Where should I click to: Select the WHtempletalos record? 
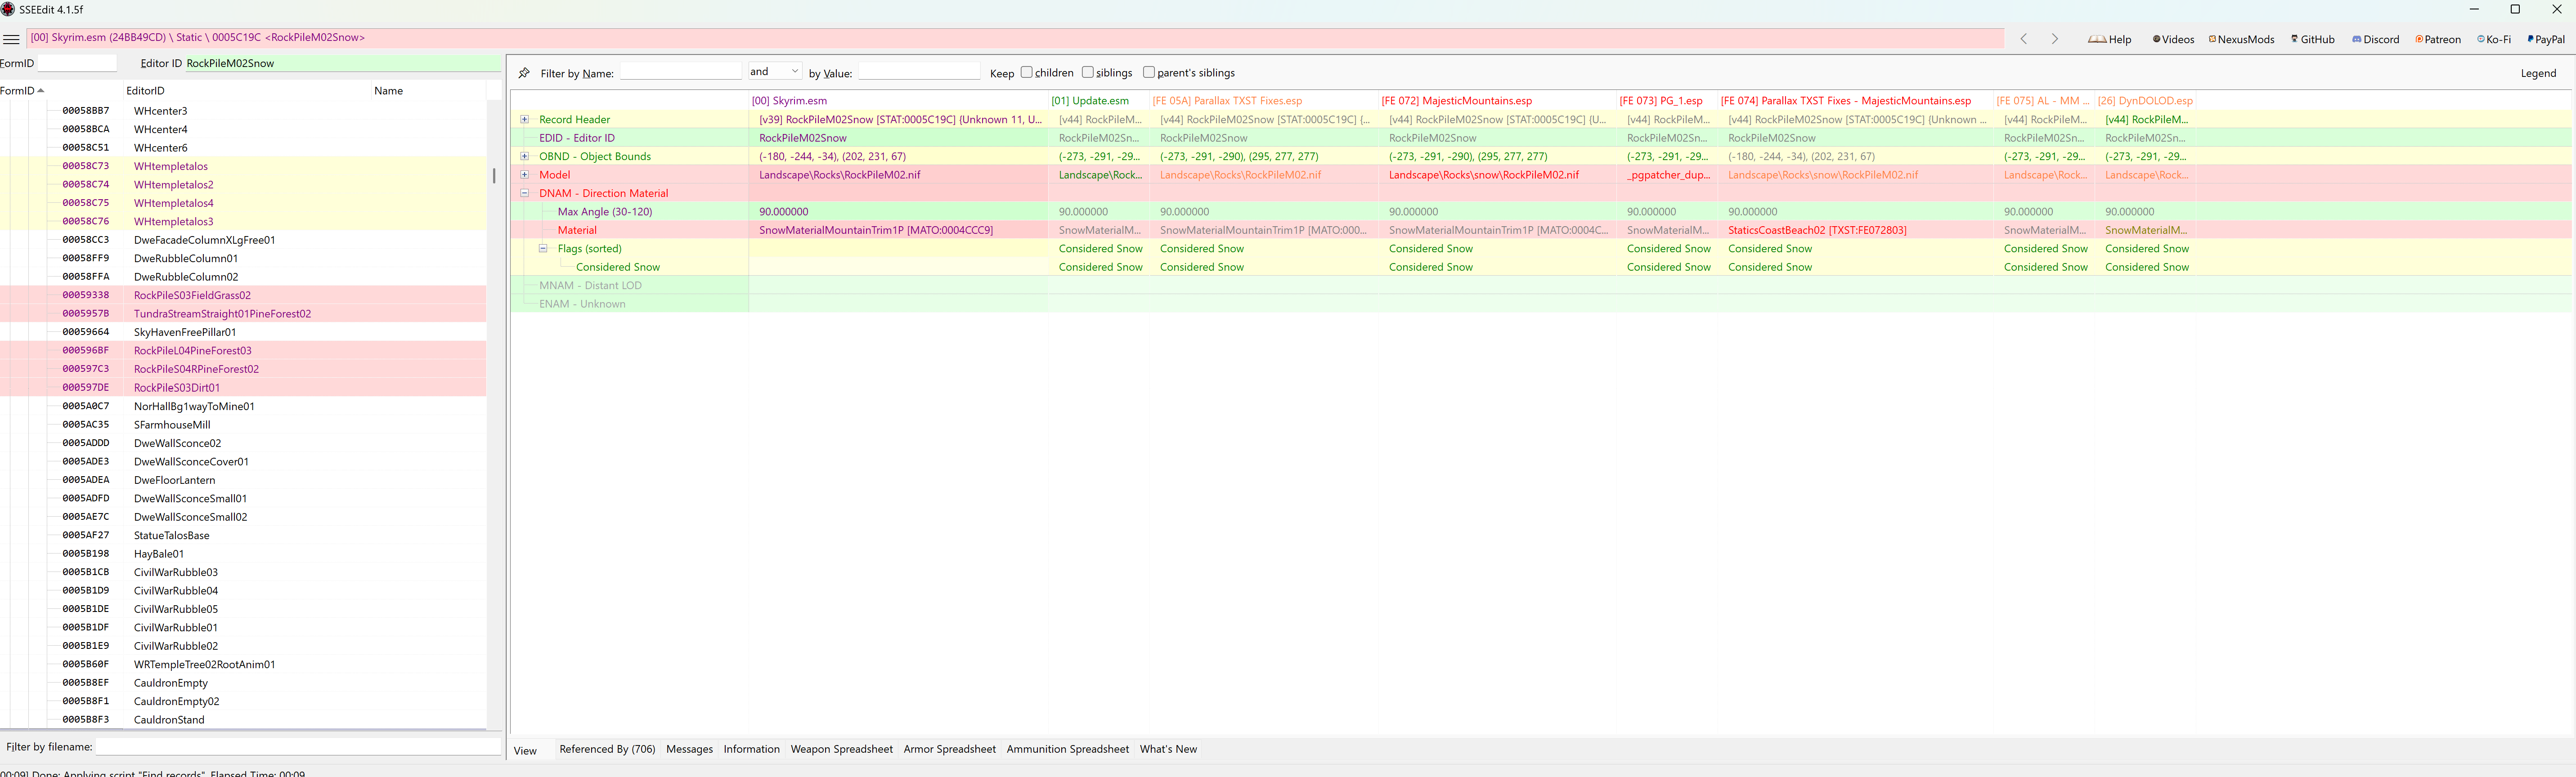[171, 166]
